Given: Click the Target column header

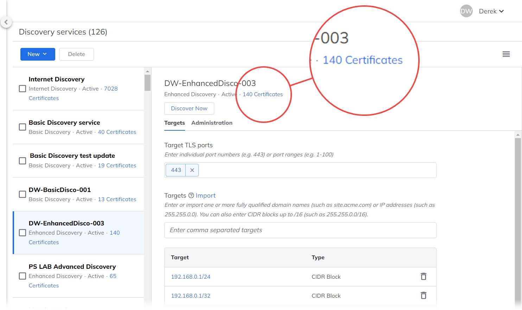Looking at the screenshot, I should (180, 258).
